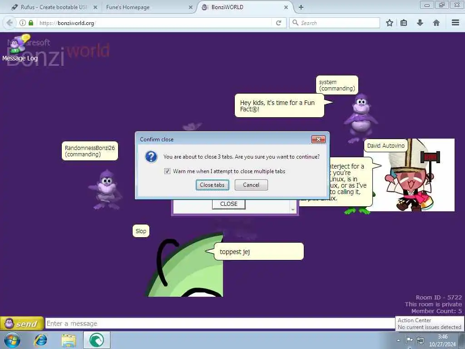Open the Message Log
Viewport: 465px width, 349px height.
(20, 48)
